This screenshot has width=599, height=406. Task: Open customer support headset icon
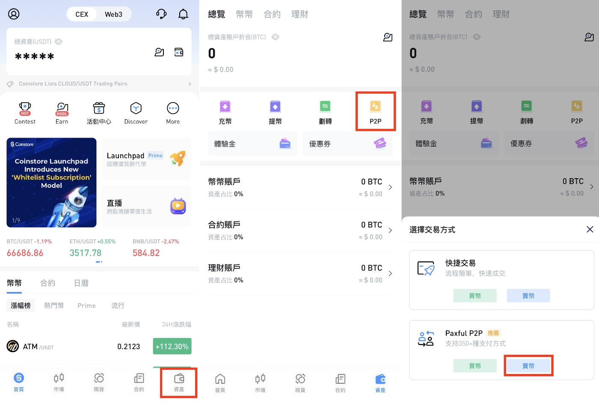(161, 14)
